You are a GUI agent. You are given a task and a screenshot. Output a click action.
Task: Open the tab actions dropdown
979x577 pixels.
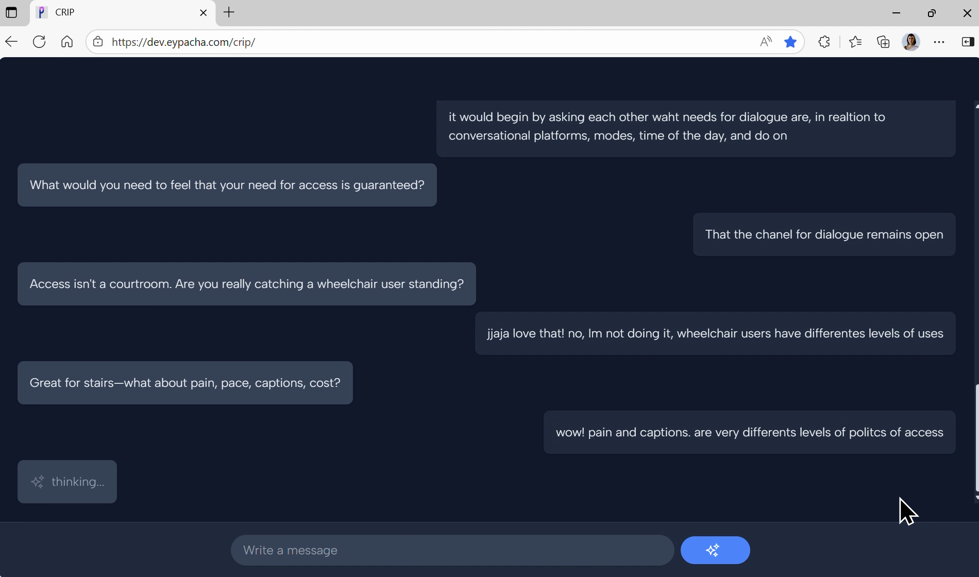(x=11, y=12)
